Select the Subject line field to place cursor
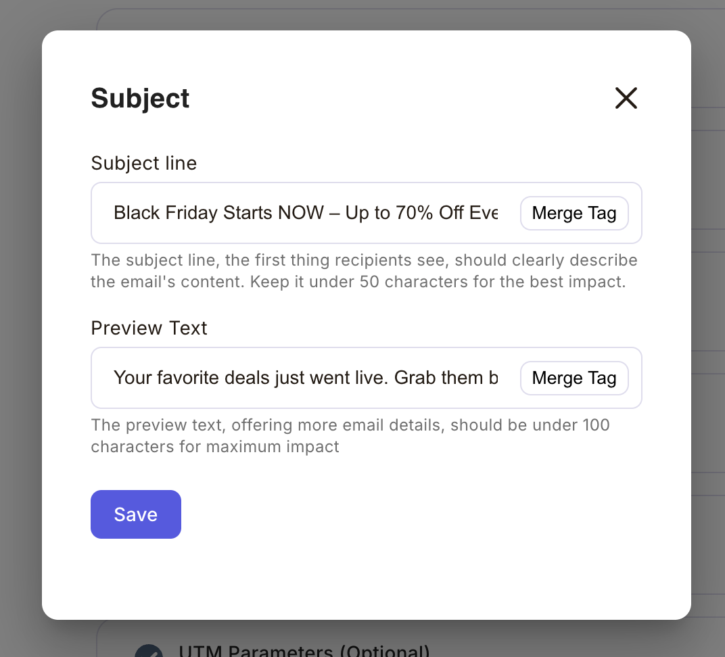The height and width of the screenshot is (657, 725). (304, 213)
